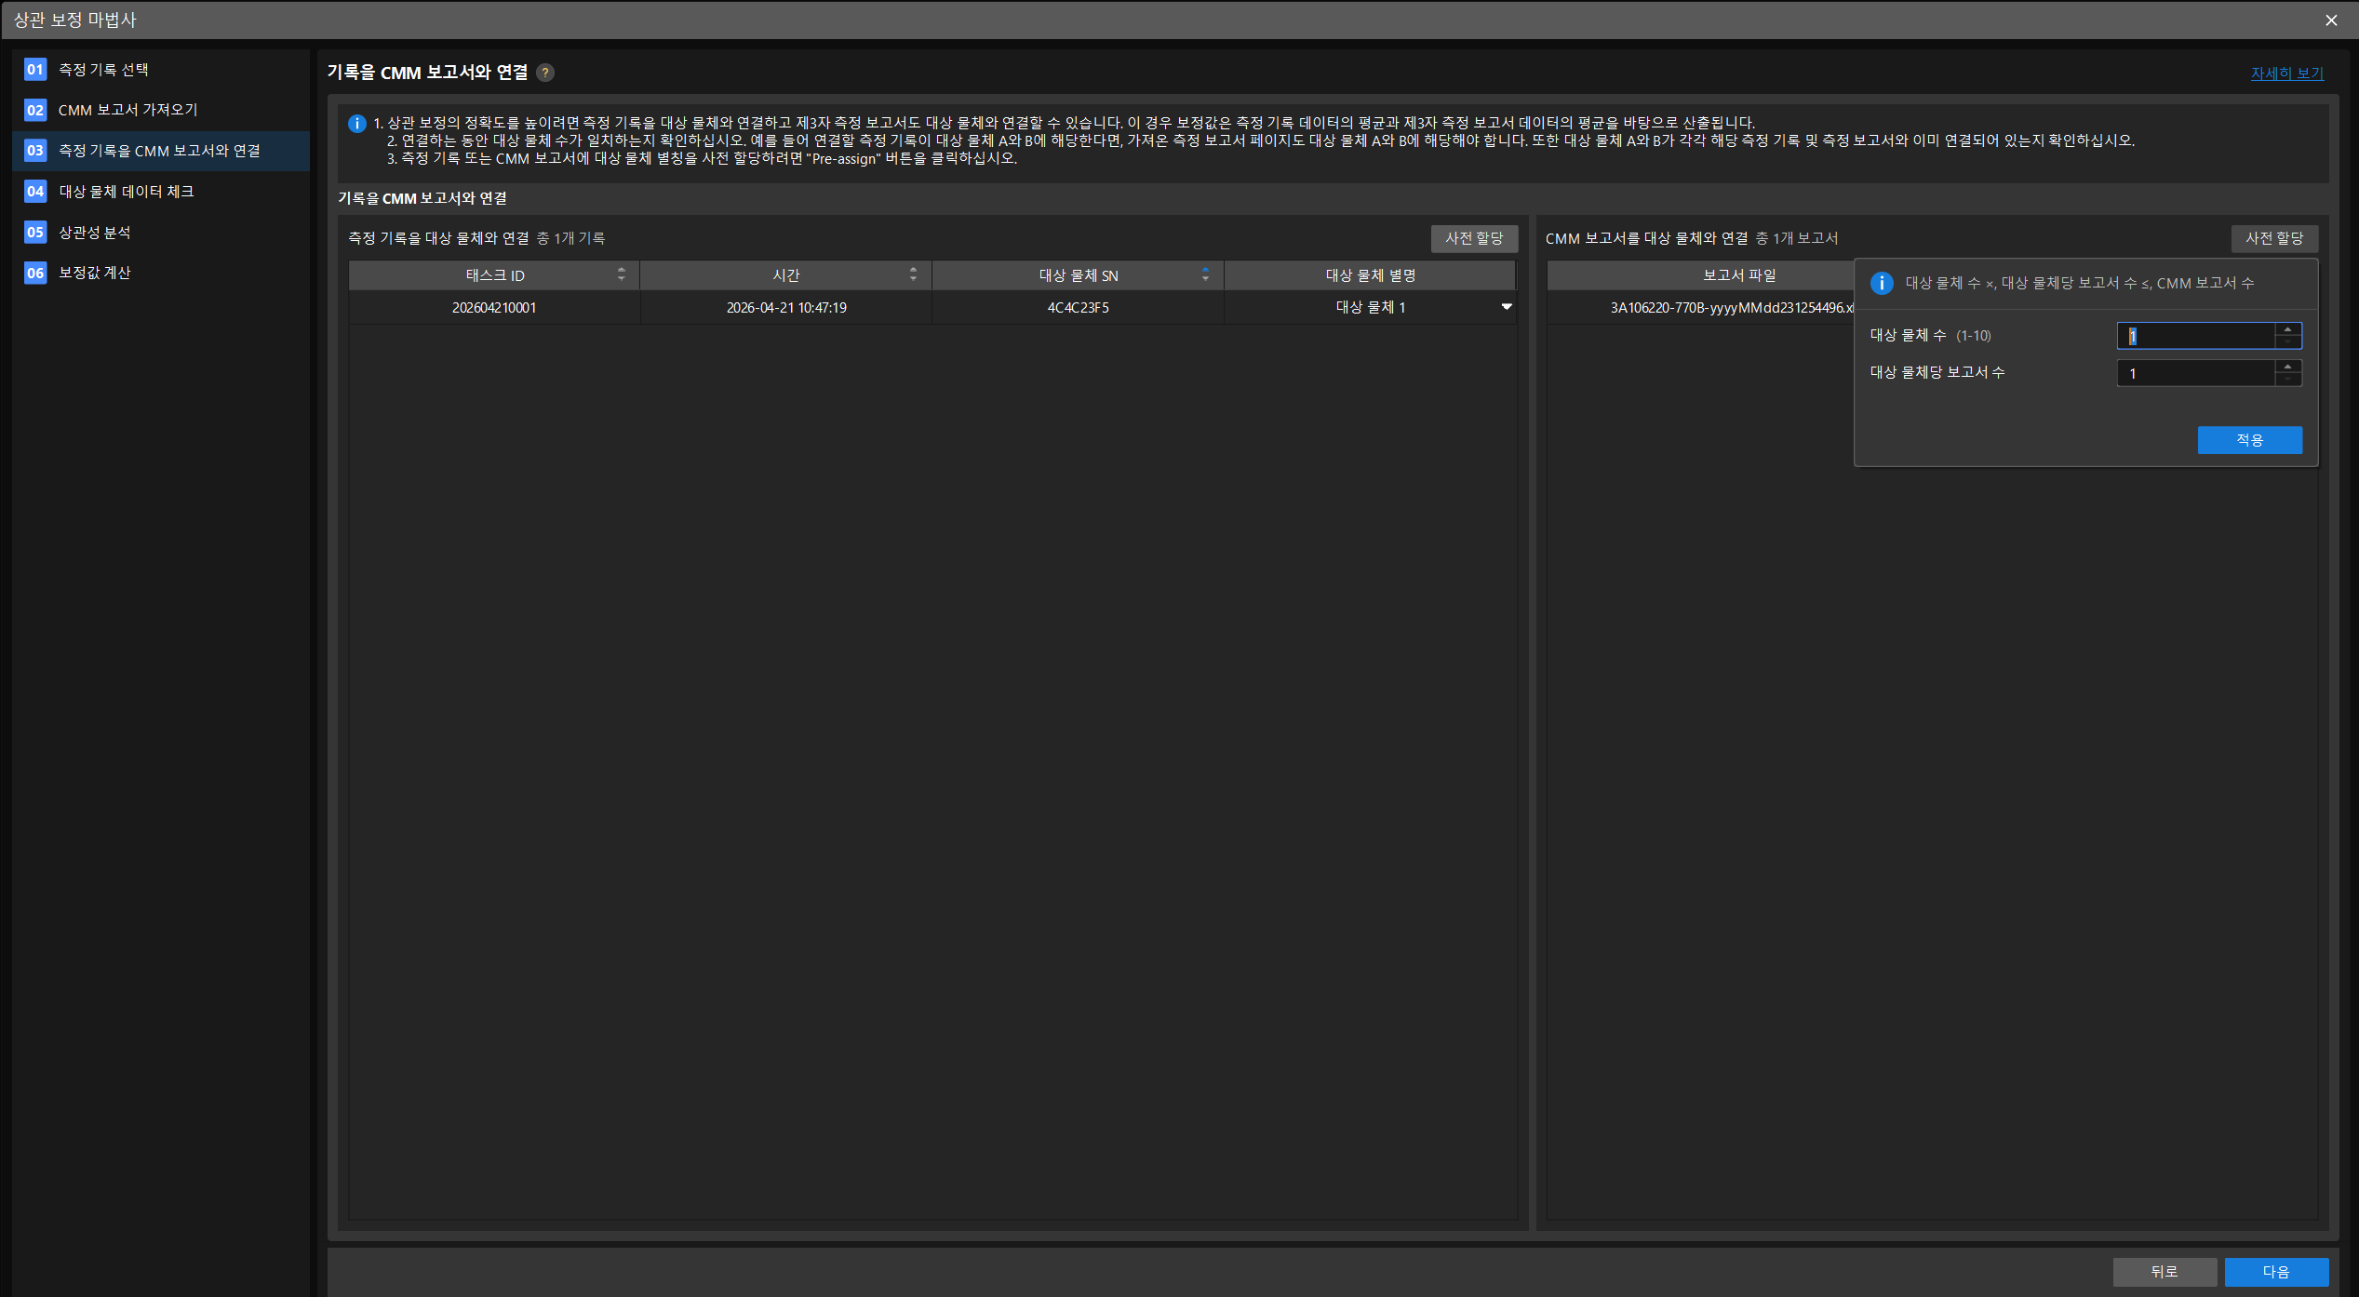Sort by the 태스크 ID column arrows
This screenshot has width=2359, height=1297.
(622, 274)
